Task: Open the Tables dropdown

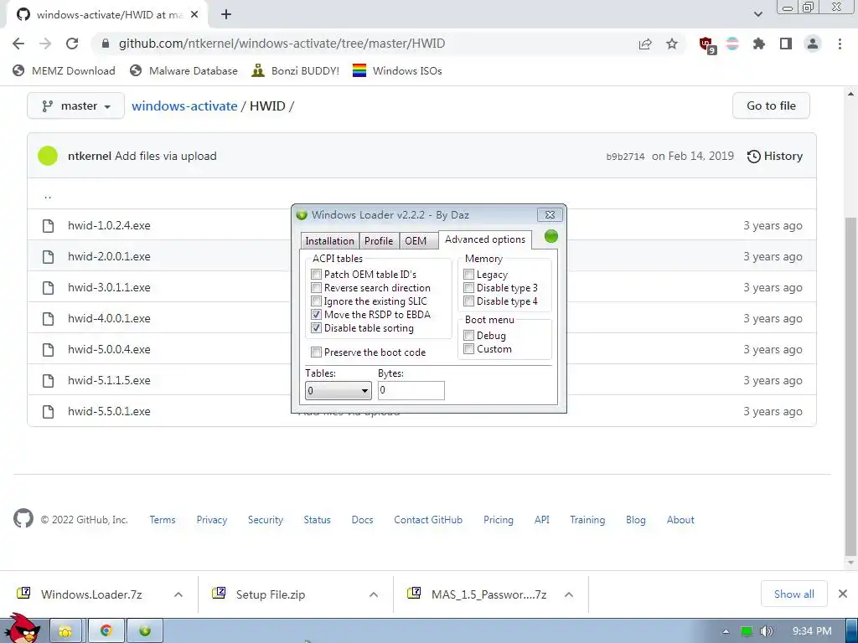Action: (x=339, y=390)
